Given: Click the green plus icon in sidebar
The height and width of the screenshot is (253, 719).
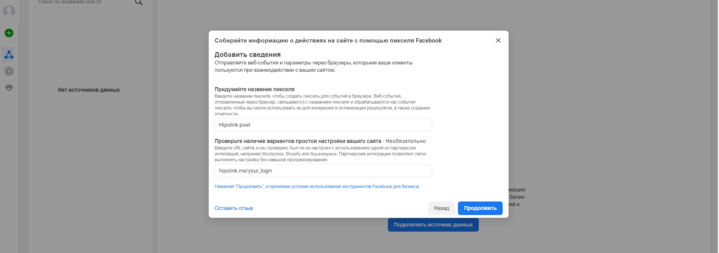Looking at the screenshot, I should 9,33.
